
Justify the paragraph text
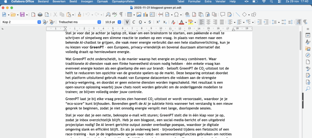tap(222, 22)
